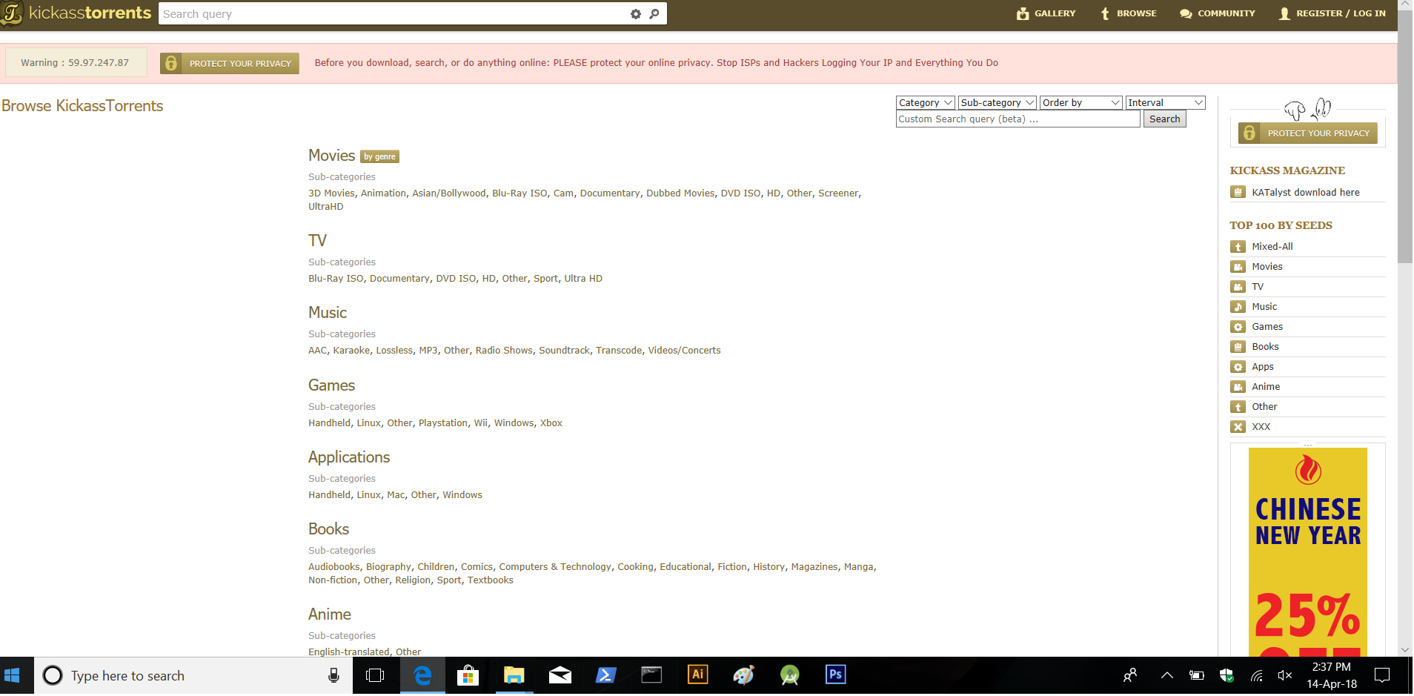Screen dimensions: 1414x696
Task: Expand the Interval dropdown
Action: pos(1165,103)
